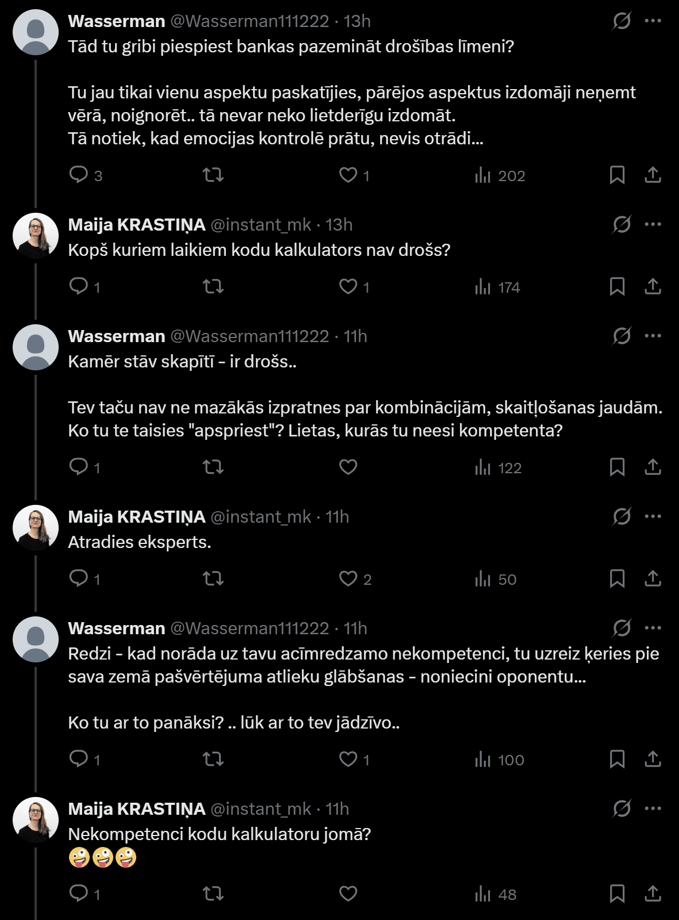Open the 13h timestamp on Maija's tweet
The width and height of the screenshot is (679, 920).
pyautogui.click(x=339, y=225)
